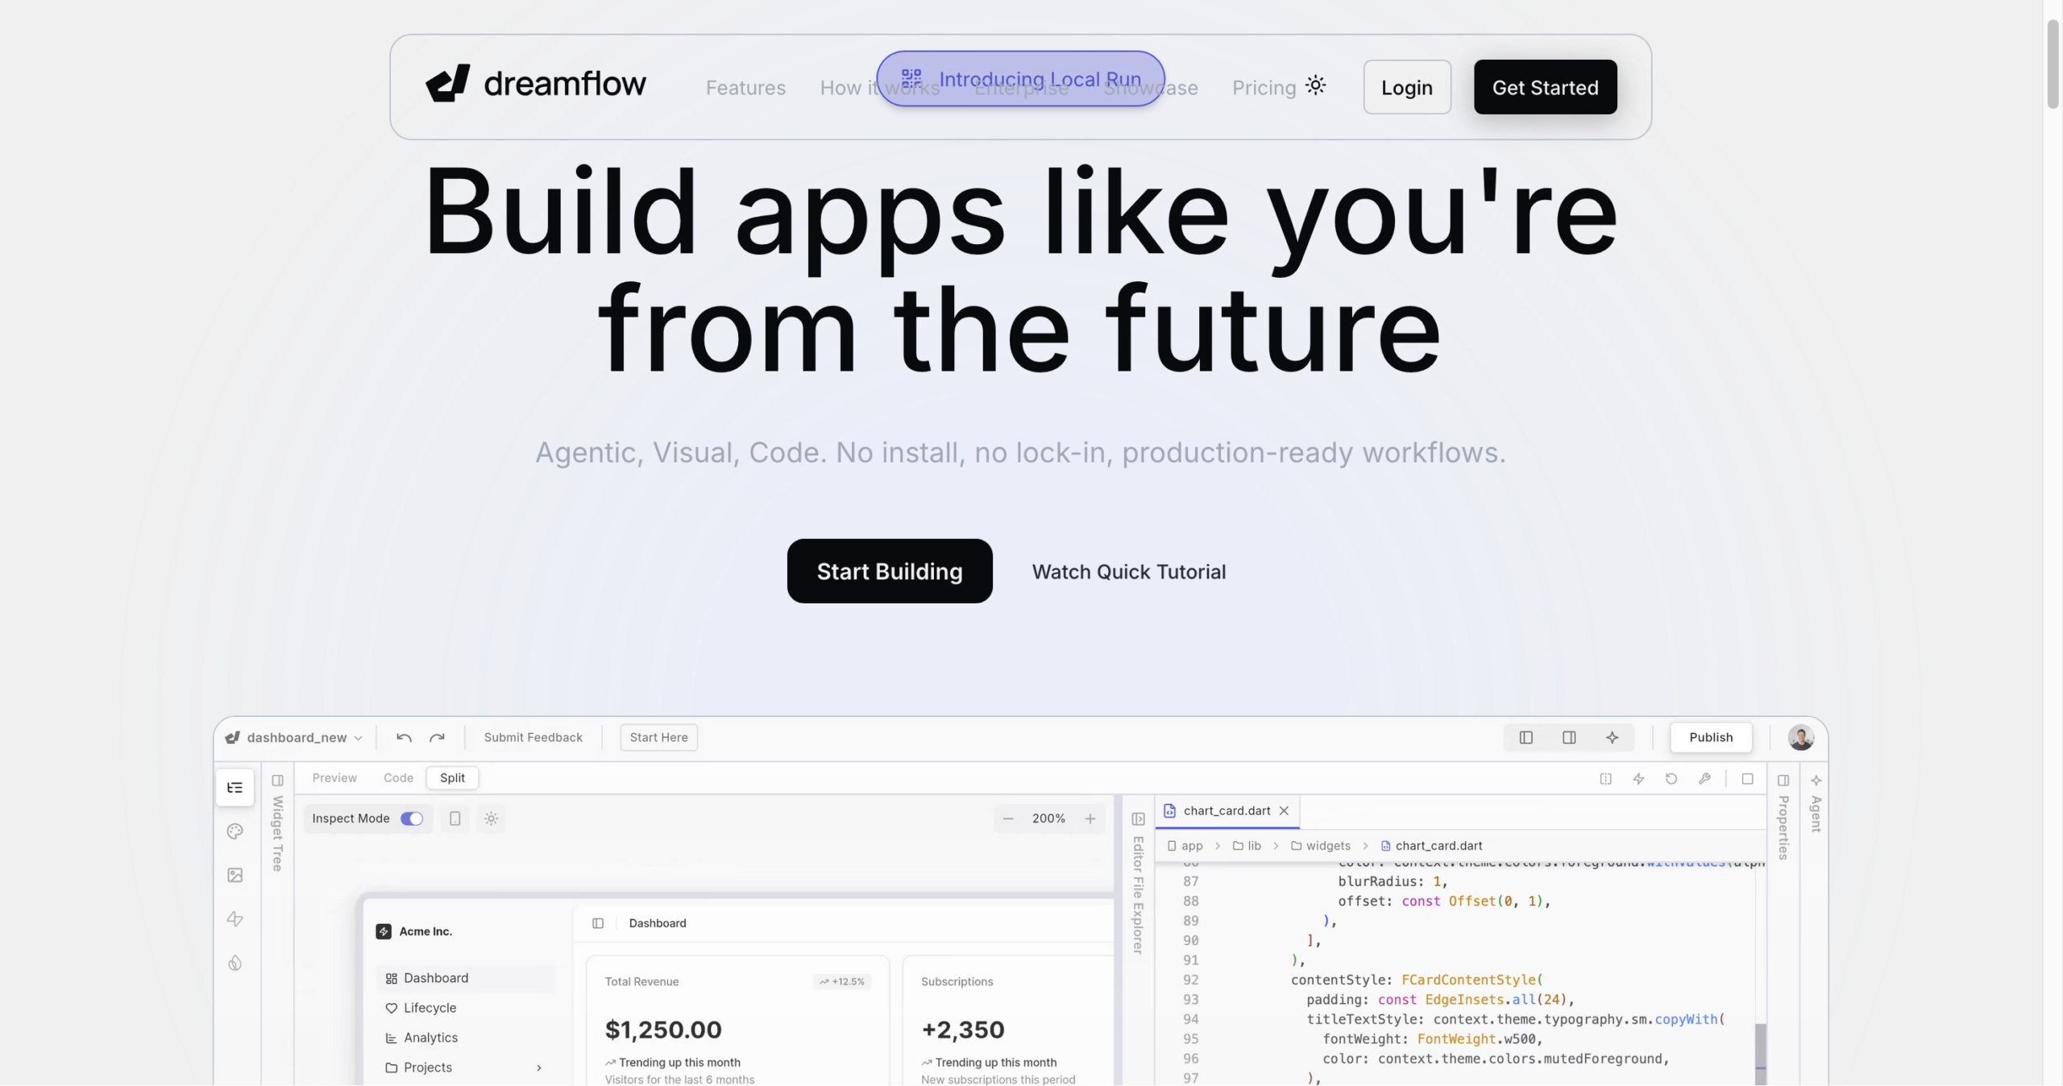This screenshot has height=1086, width=2063.
Task: Click the app breadcrumb item
Action: (x=1185, y=846)
